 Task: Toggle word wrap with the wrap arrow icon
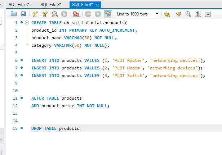coord(208,14)
